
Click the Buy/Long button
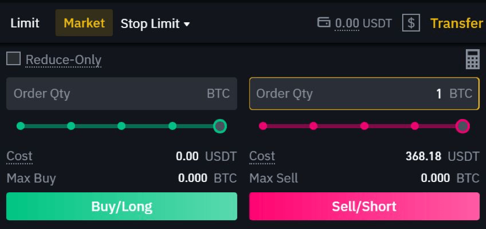coord(122,206)
